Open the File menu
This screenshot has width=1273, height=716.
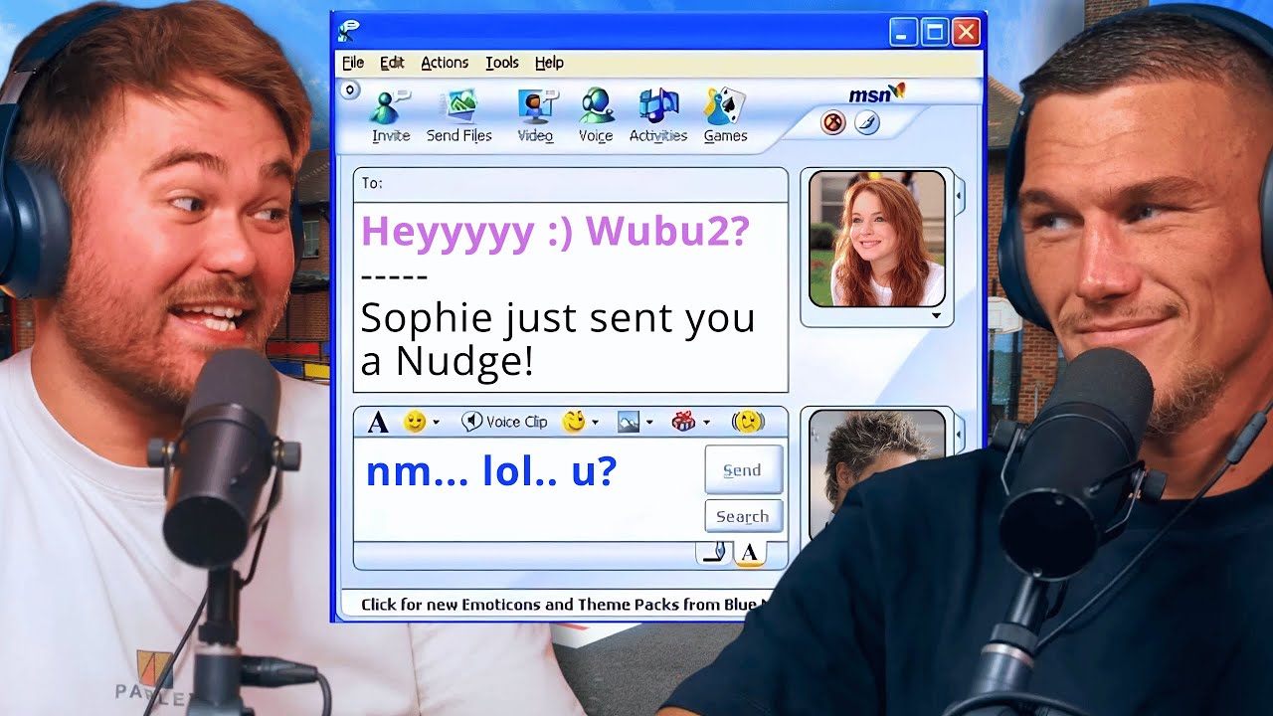click(353, 63)
